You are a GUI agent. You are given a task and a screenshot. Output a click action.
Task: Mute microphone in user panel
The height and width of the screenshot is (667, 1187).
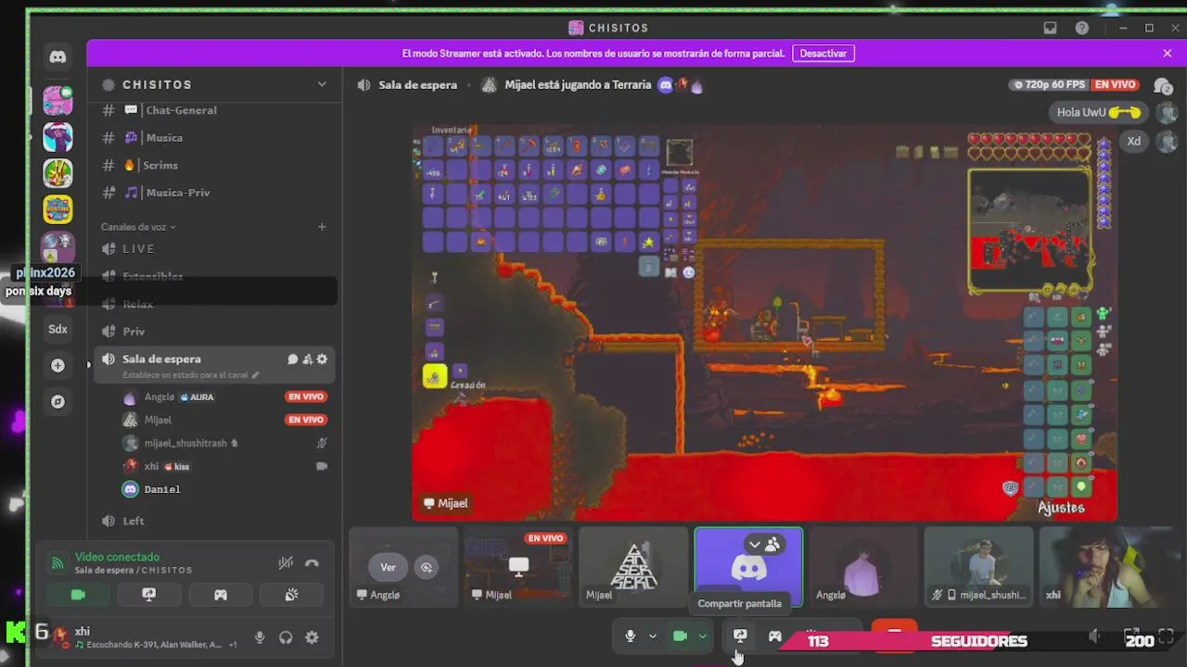260,637
